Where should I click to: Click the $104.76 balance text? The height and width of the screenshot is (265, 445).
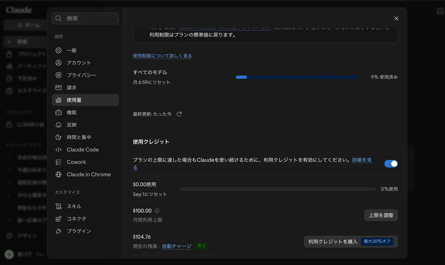tap(142, 237)
